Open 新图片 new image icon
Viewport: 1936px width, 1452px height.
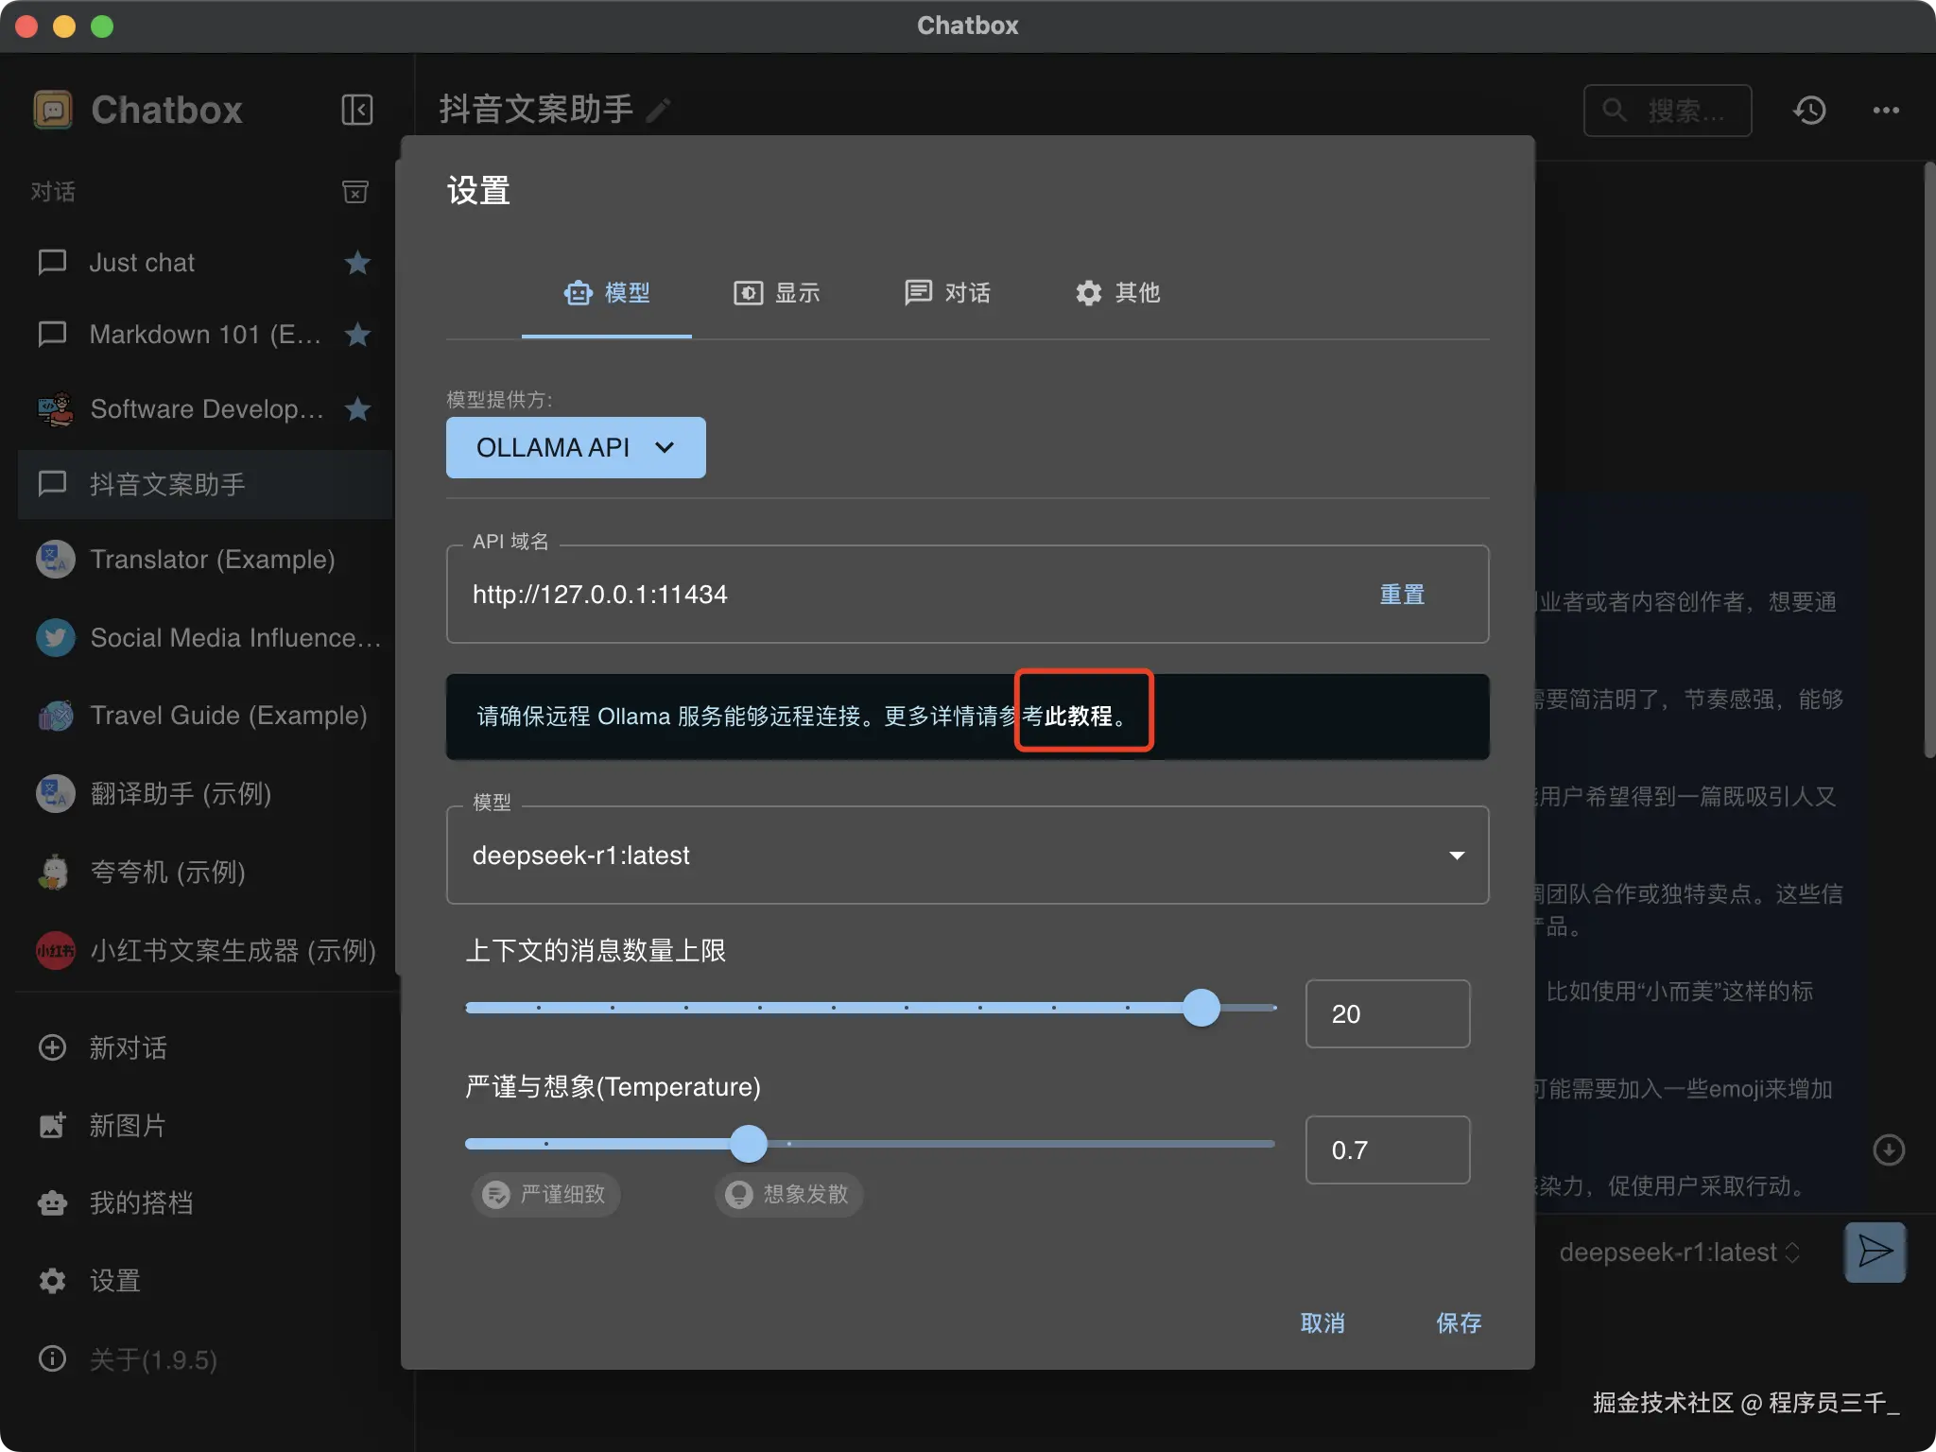pyautogui.click(x=52, y=1125)
